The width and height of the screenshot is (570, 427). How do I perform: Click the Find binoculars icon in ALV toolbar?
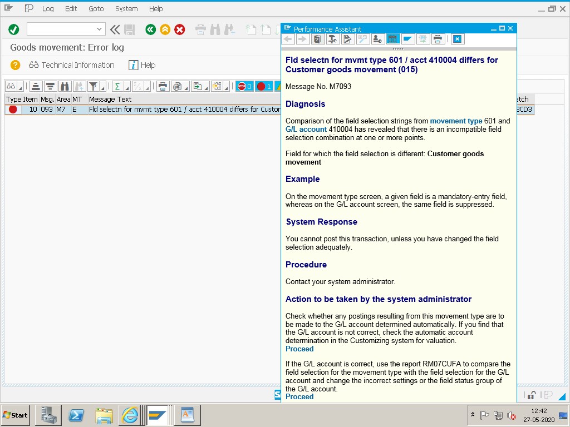point(65,86)
